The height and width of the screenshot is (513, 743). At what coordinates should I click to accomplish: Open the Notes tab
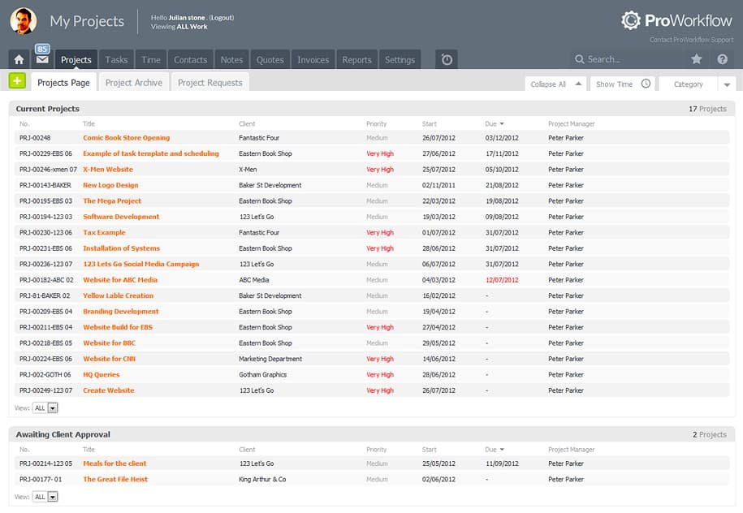(231, 60)
